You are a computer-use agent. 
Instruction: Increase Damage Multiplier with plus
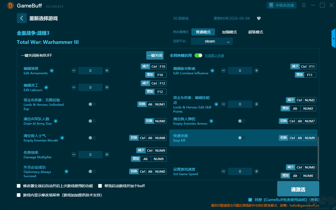[x=107, y=155]
